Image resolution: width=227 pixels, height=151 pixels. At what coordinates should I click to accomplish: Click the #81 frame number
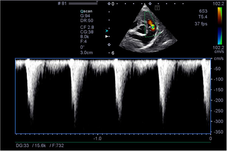[x=62, y=3]
